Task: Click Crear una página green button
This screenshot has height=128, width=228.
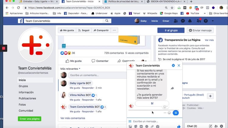Action: pyautogui.click(x=29, y=119)
